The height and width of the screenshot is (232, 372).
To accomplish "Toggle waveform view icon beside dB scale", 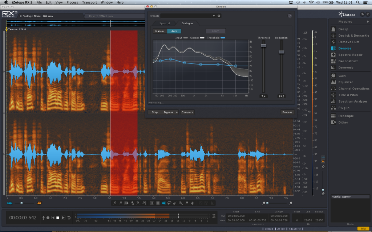I will [323, 157].
